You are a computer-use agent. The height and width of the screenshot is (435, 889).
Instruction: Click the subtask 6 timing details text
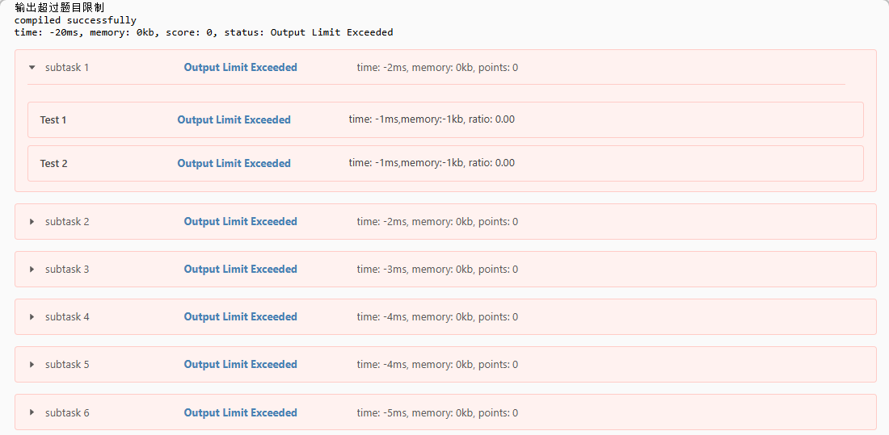(x=437, y=412)
